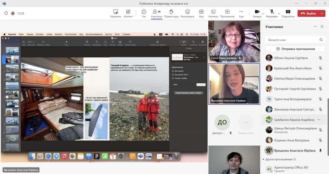Click Поделиться share screen icon
The height and width of the screenshot is (174, 329).
point(288,13)
